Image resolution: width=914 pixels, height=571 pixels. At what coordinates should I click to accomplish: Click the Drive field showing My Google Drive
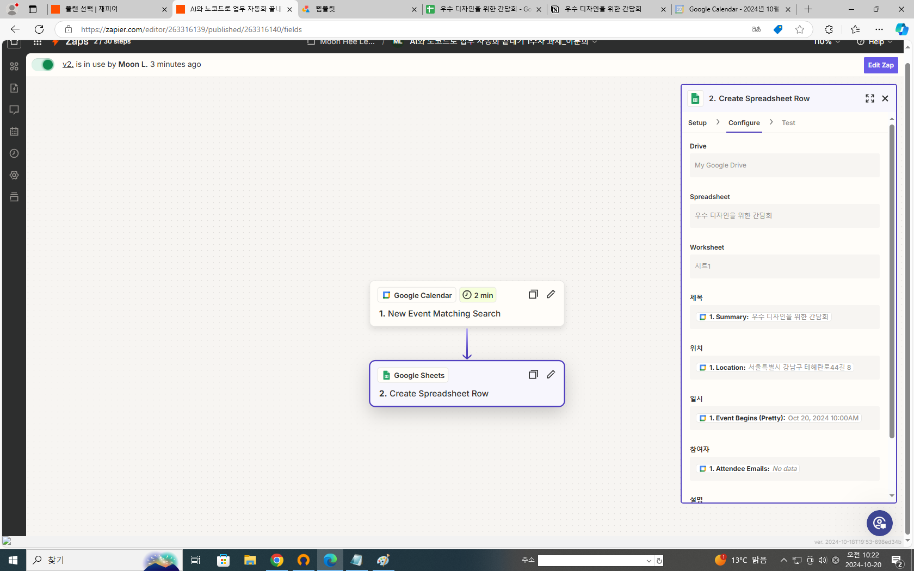[785, 165]
